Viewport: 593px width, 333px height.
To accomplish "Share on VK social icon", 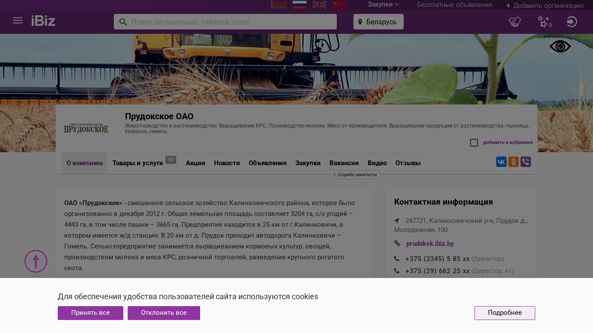I will pyautogui.click(x=501, y=162).
